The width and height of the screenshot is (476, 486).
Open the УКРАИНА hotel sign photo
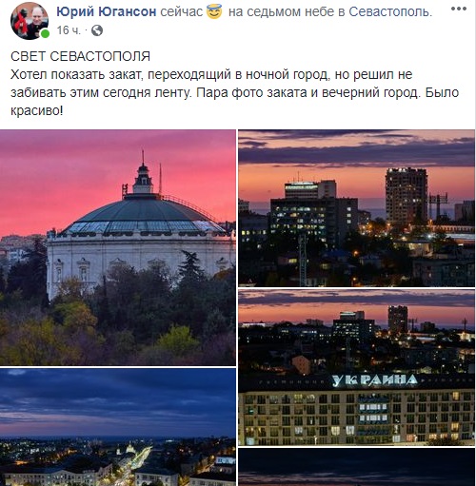pos(357,367)
